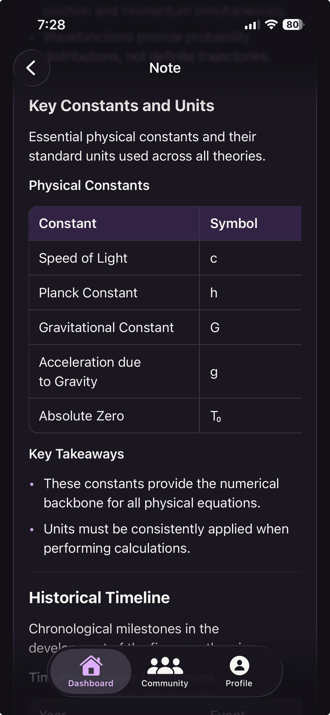330x715 pixels.
Task: Open the Community people icon
Action: pyautogui.click(x=165, y=665)
